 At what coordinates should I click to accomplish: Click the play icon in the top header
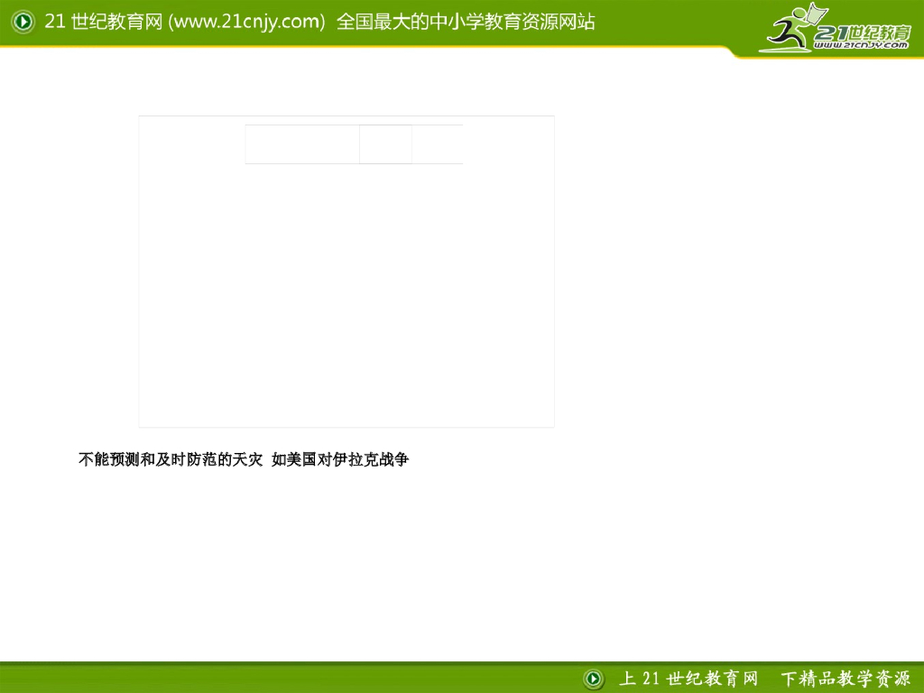(23, 22)
